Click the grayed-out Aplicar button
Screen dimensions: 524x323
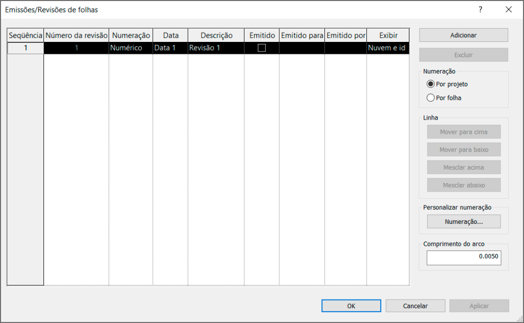click(479, 306)
